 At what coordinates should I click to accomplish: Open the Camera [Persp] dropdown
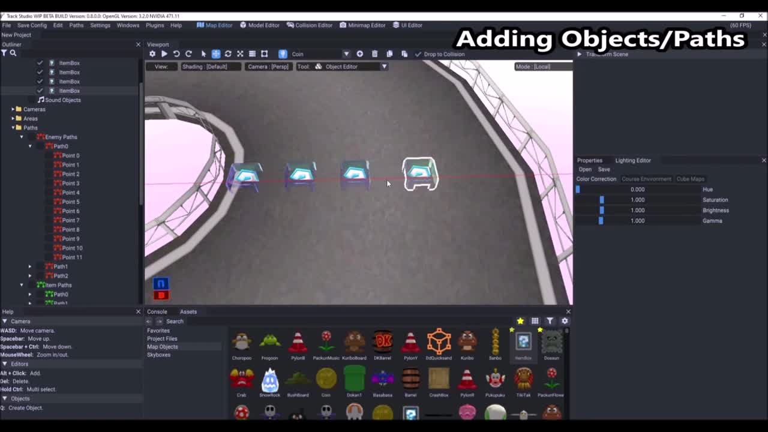point(268,67)
